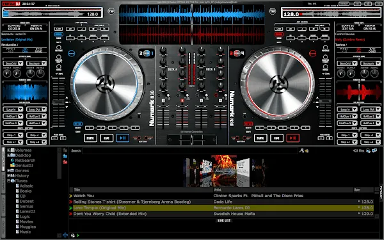Open left deck Backspin effect dropdown

point(36,63)
